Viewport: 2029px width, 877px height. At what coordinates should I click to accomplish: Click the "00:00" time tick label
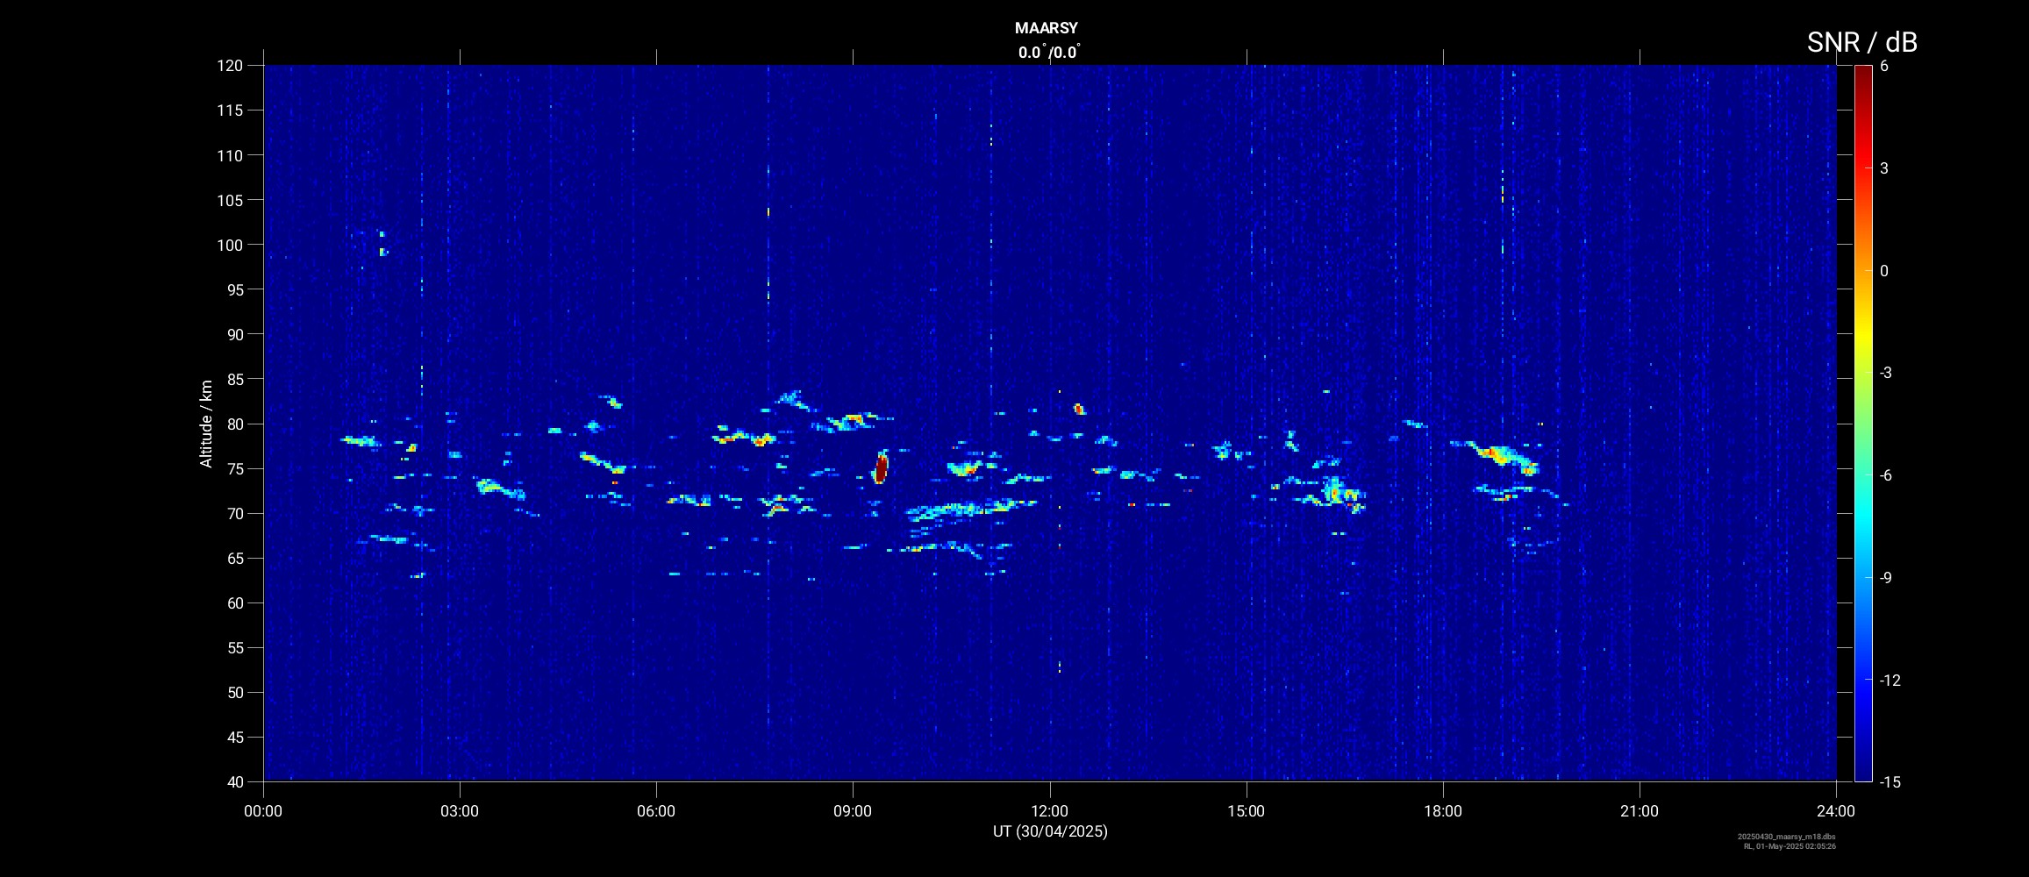coord(263,811)
